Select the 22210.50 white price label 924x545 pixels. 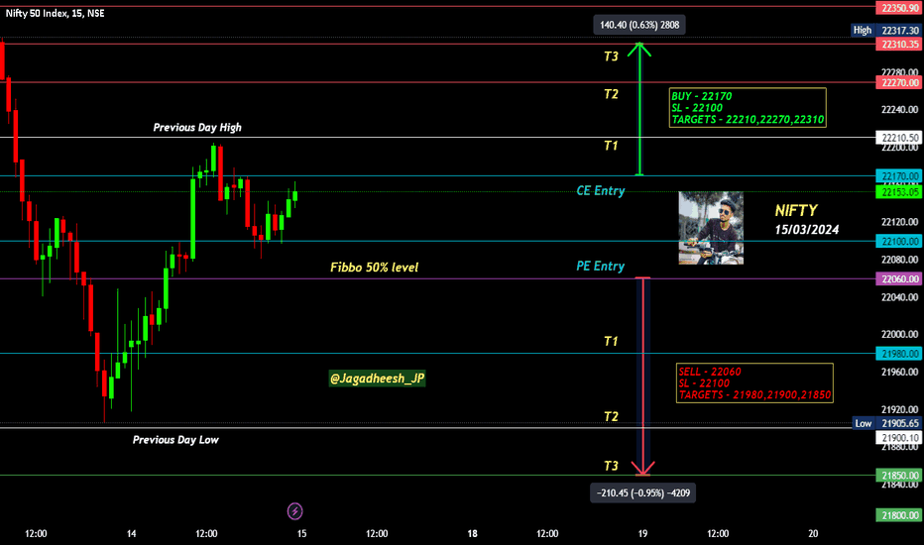coord(899,138)
